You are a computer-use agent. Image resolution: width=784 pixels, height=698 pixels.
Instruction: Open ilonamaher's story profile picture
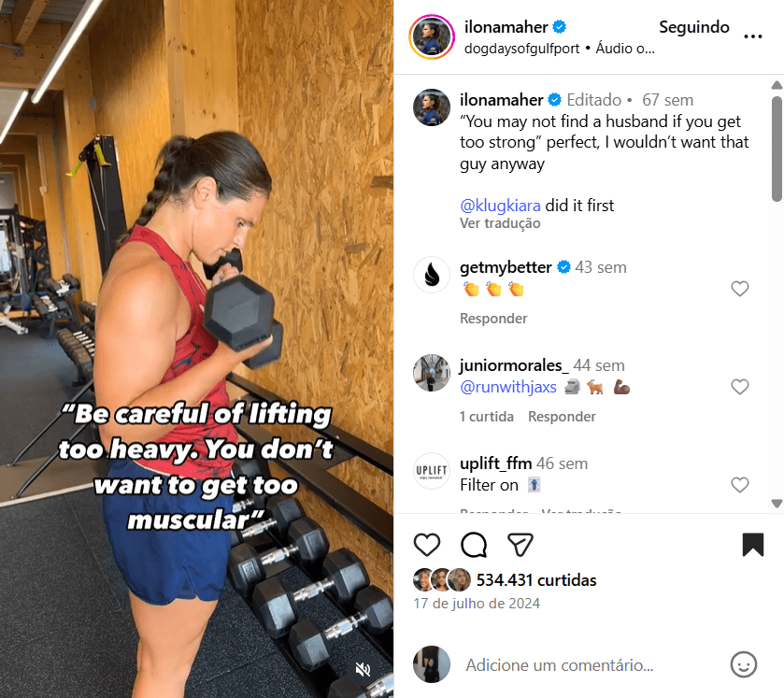432,37
